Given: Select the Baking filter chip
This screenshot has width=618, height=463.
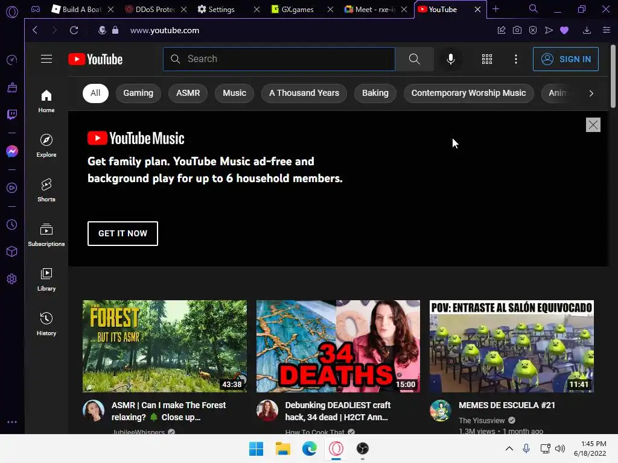Looking at the screenshot, I should coord(375,93).
